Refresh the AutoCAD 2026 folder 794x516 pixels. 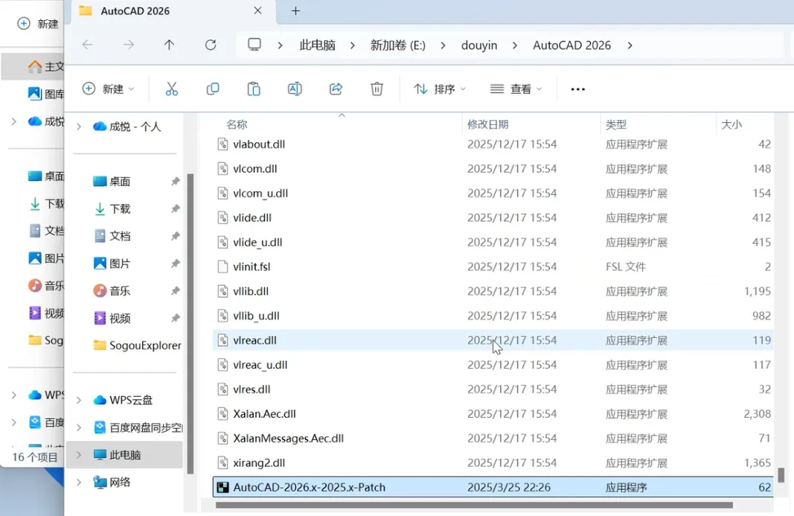[211, 45]
